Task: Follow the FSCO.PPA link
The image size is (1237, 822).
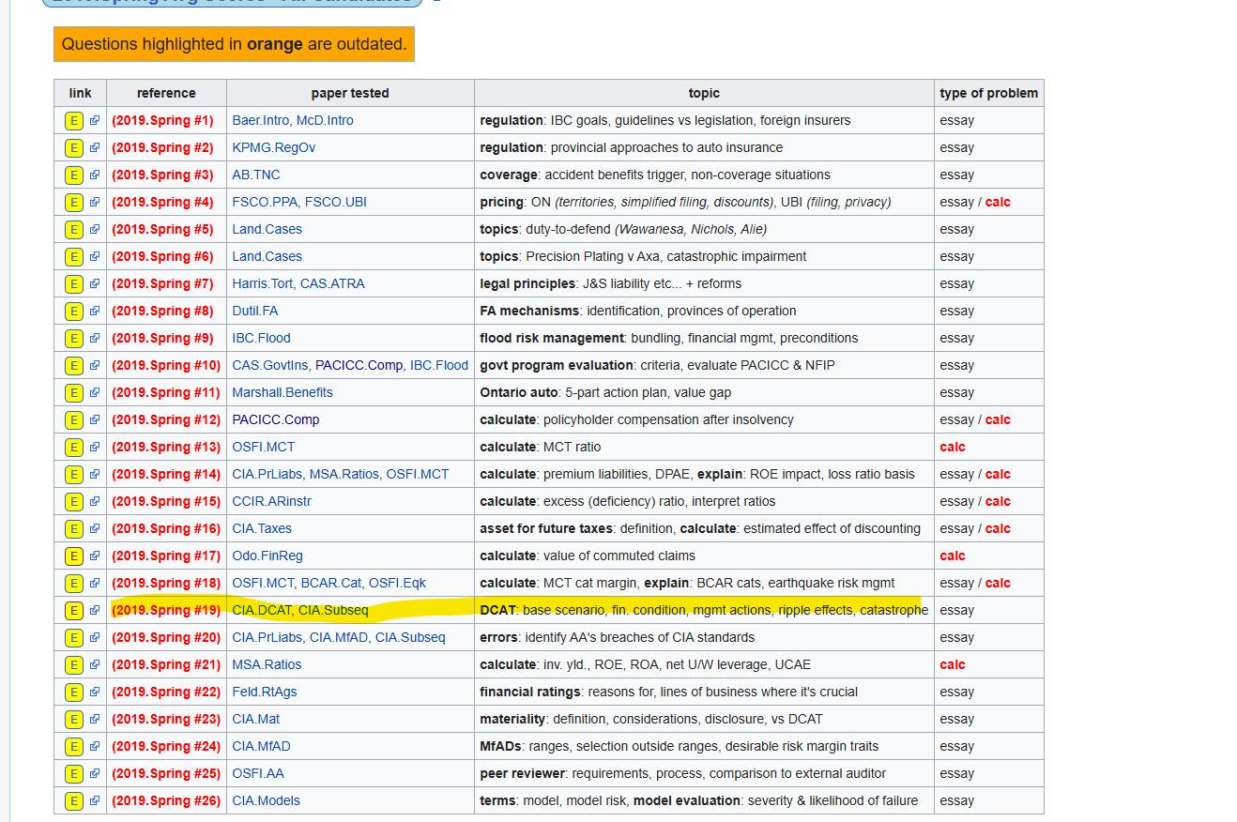Action: point(264,202)
